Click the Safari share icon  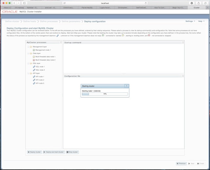pyautogui.click(x=199, y=3)
